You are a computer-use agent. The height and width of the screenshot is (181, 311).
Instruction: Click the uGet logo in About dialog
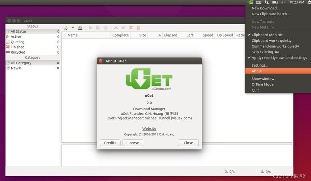[x=149, y=79]
